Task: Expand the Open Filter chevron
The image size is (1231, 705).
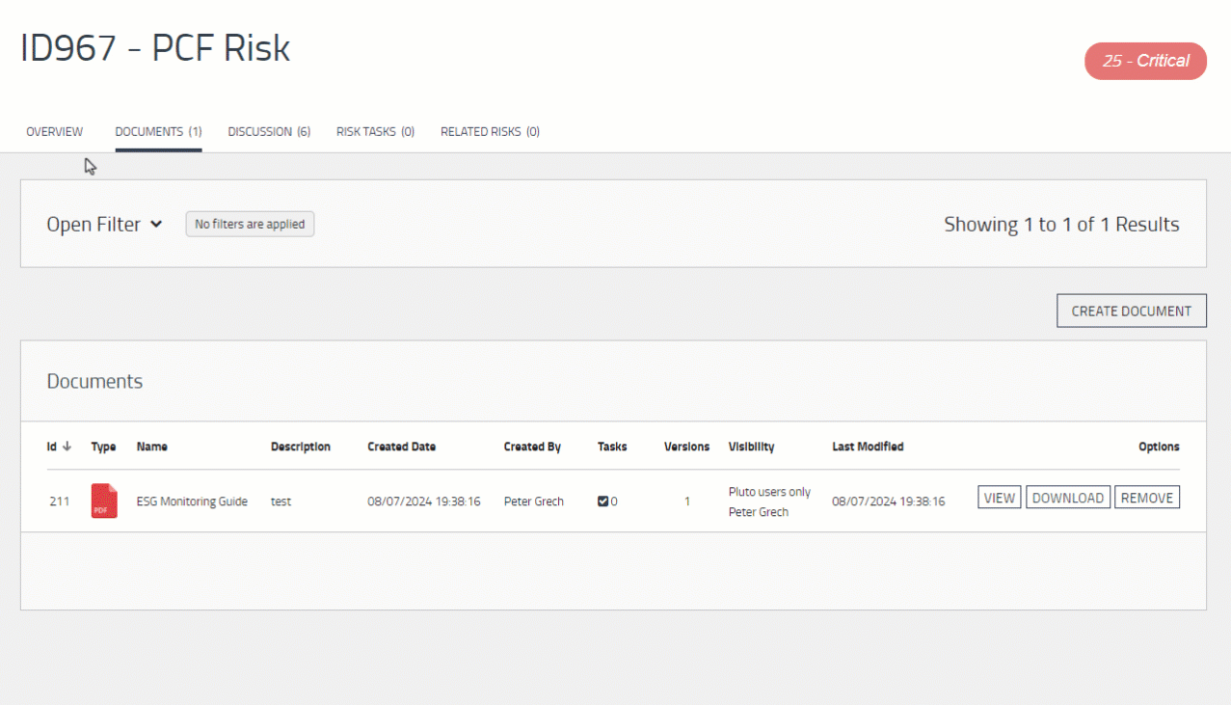Action: tap(156, 225)
